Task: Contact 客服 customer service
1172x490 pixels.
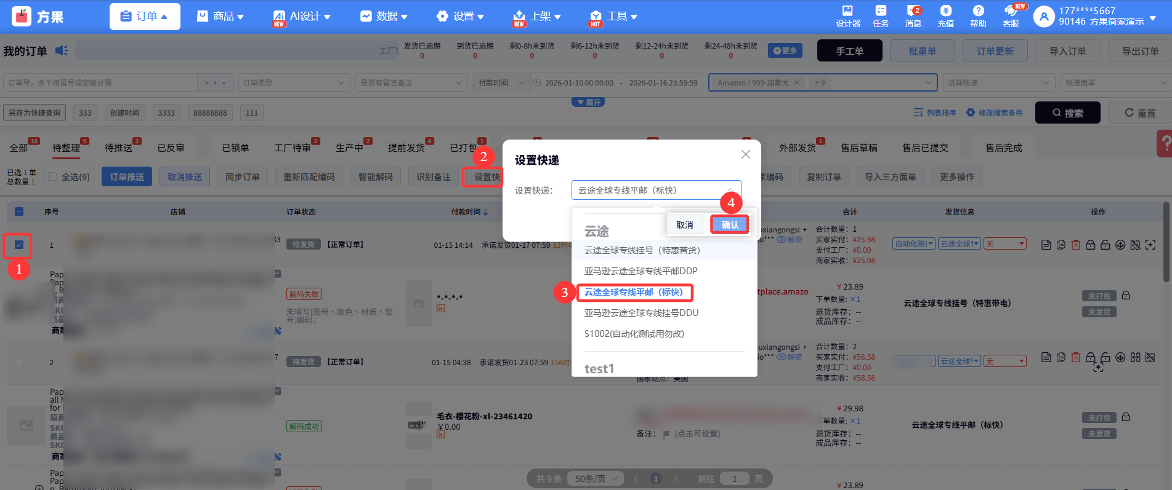Action: [x=1011, y=16]
